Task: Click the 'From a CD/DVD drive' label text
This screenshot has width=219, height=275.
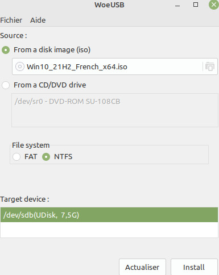Action: 50,85
